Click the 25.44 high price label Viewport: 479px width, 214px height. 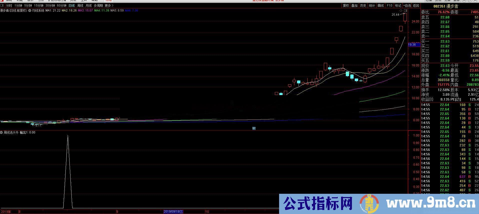click(395, 15)
